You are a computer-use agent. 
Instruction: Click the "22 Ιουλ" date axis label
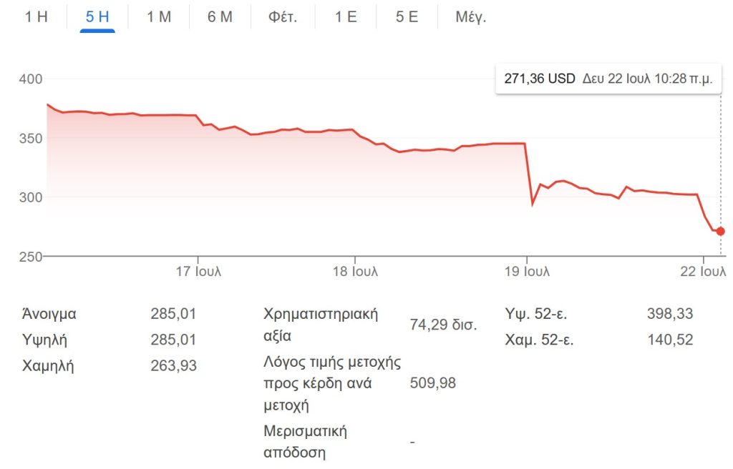click(x=703, y=272)
